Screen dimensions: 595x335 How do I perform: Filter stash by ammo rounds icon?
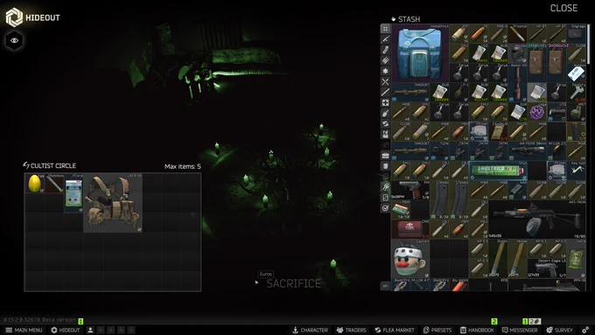(x=385, y=60)
